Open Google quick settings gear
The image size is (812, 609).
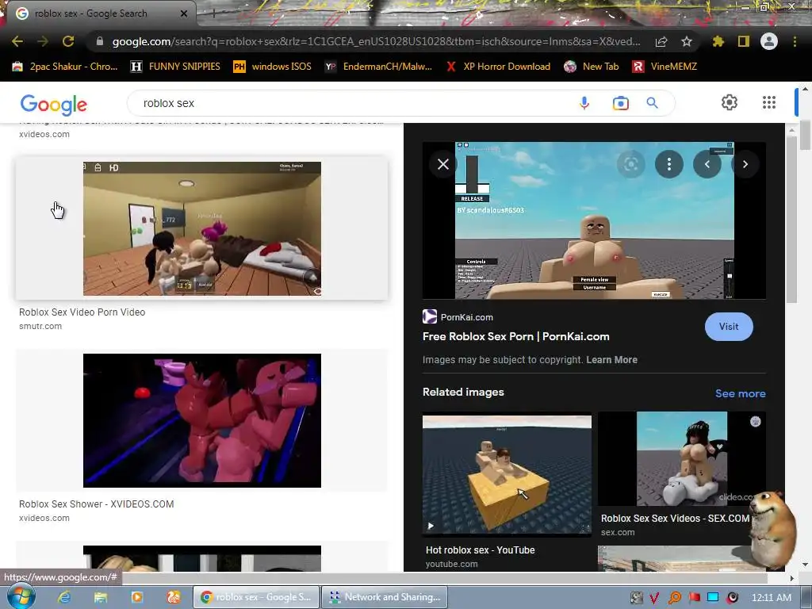[730, 102]
